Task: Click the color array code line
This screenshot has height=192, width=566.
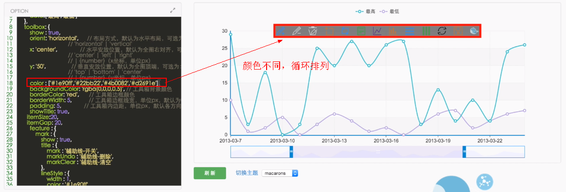Action: point(94,84)
